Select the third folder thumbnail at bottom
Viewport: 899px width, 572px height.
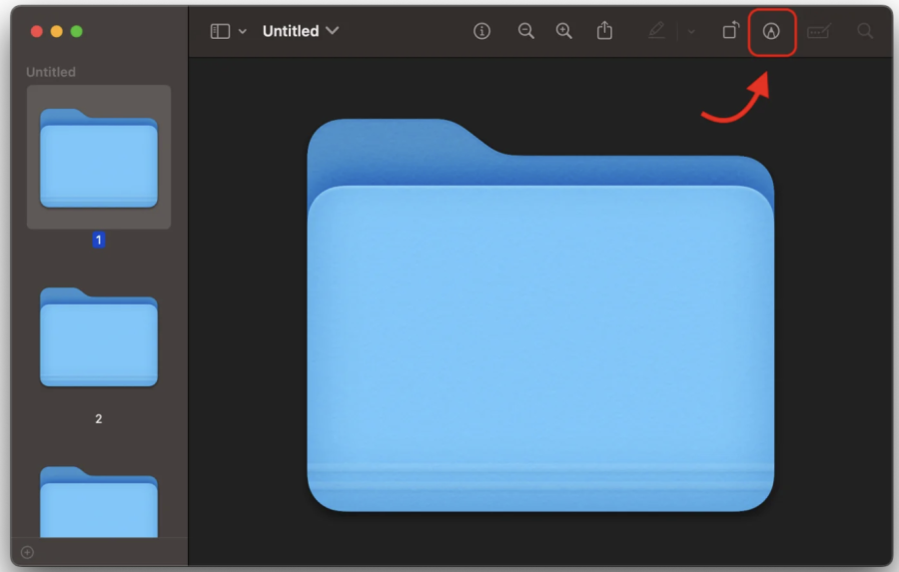[x=99, y=502]
